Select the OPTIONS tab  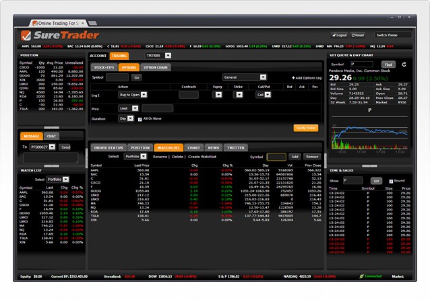pos(129,67)
